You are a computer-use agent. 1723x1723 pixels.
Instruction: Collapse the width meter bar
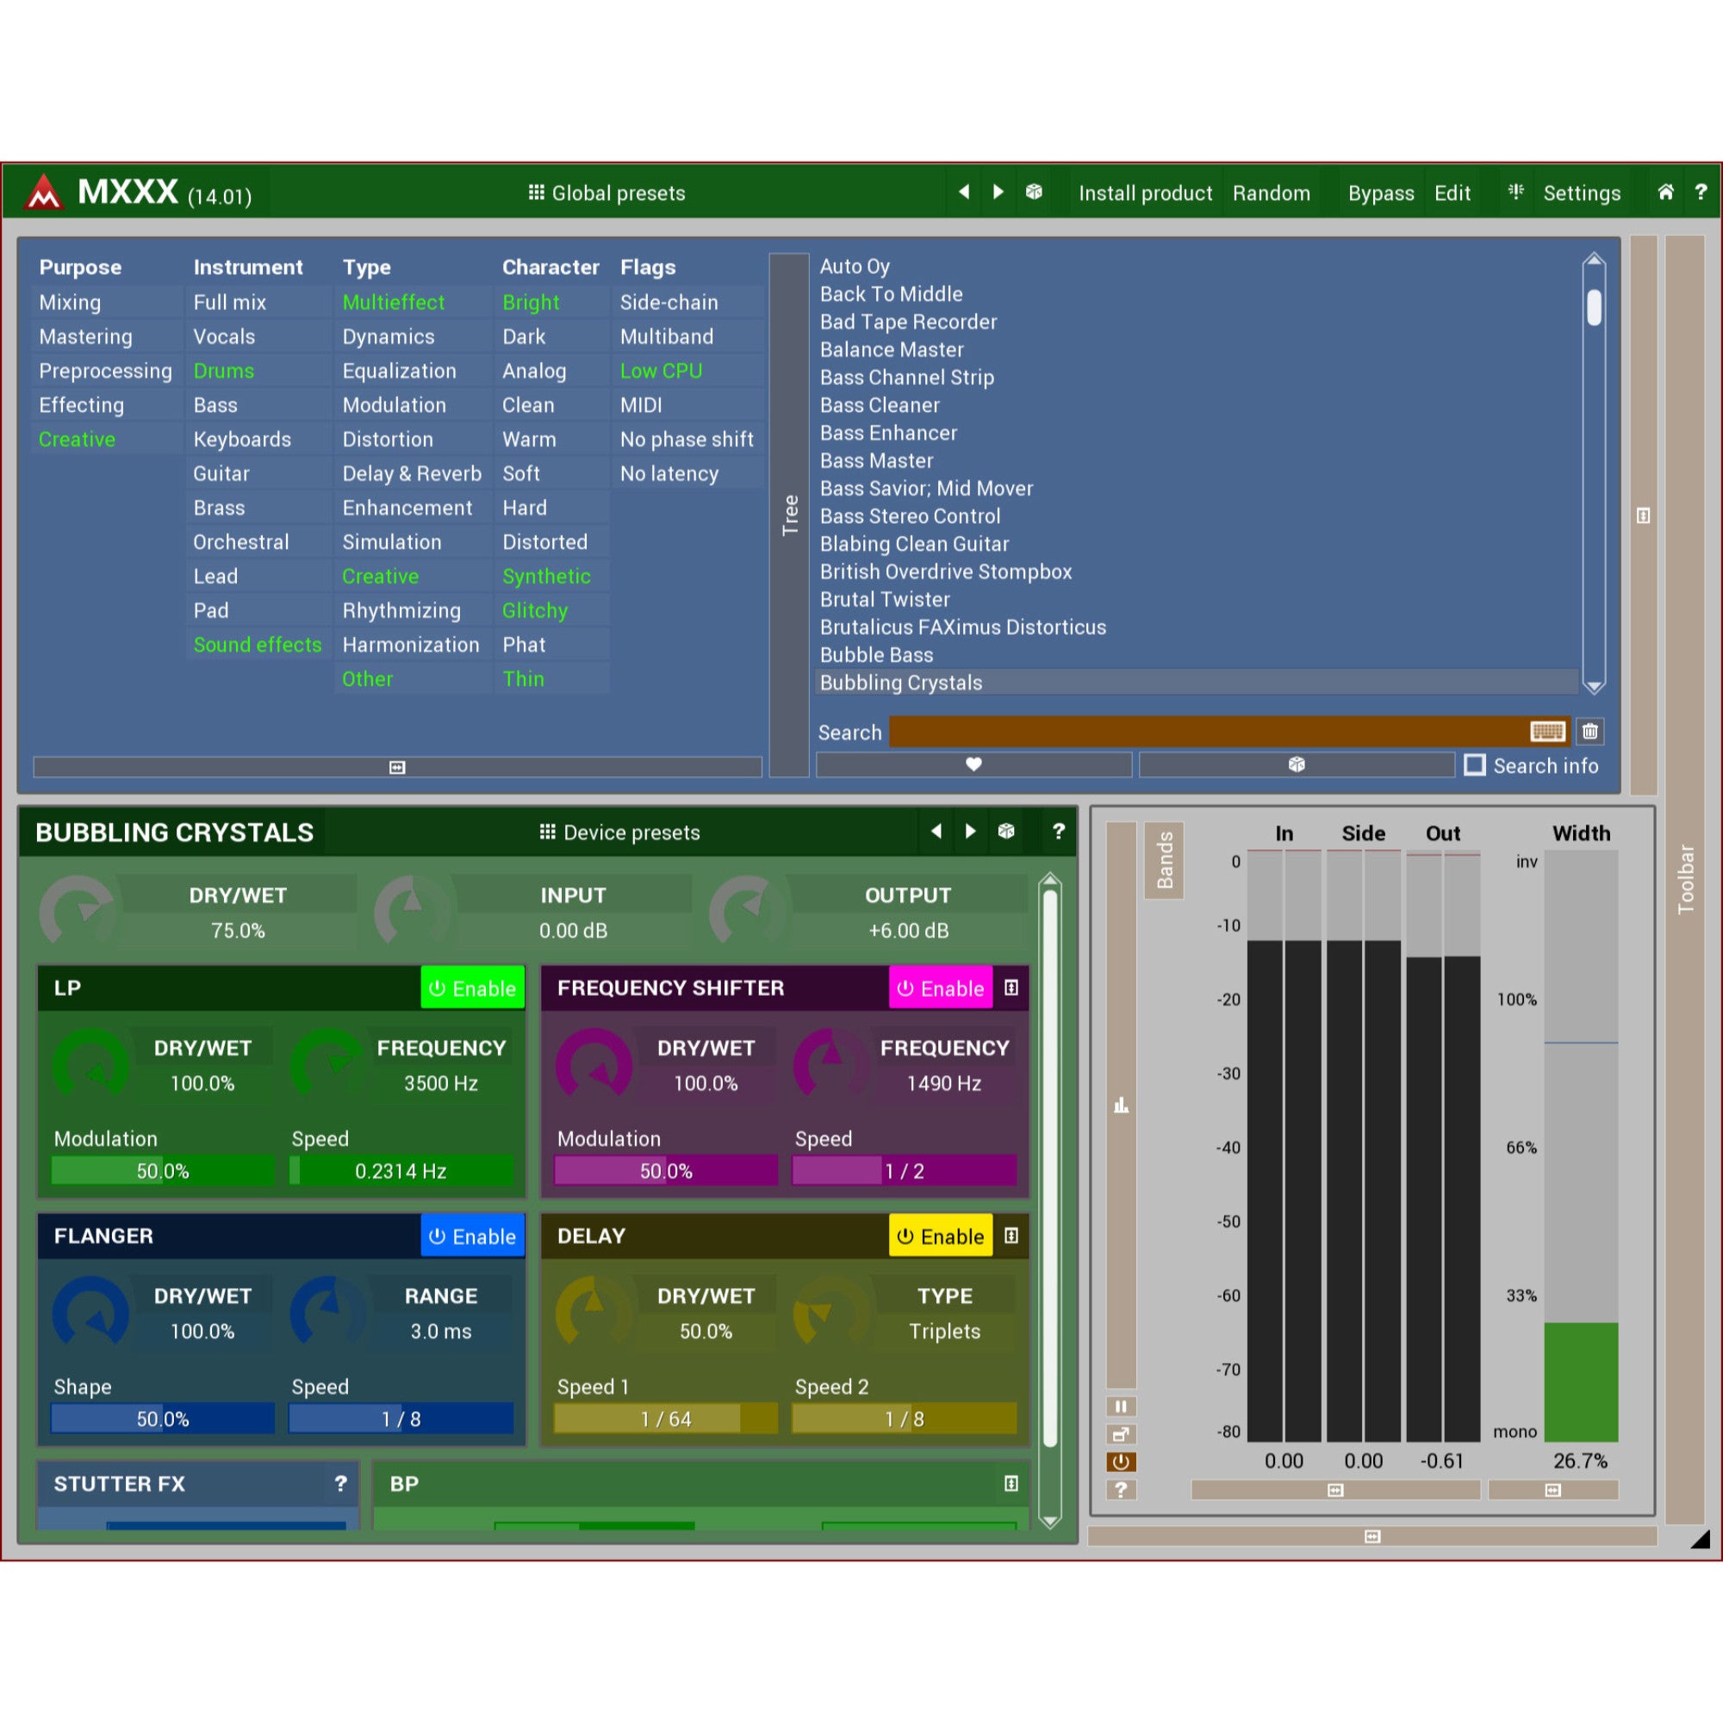click(1552, 1490)
